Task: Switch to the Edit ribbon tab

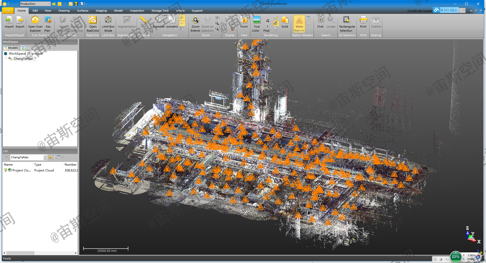Action: click(35, 11)
